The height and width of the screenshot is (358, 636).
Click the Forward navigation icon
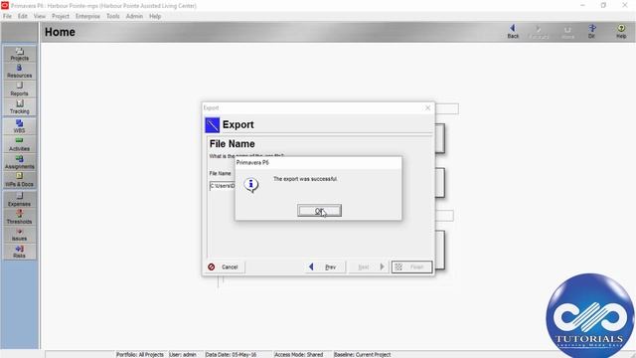pyautogui.click(x=539, y=31)
